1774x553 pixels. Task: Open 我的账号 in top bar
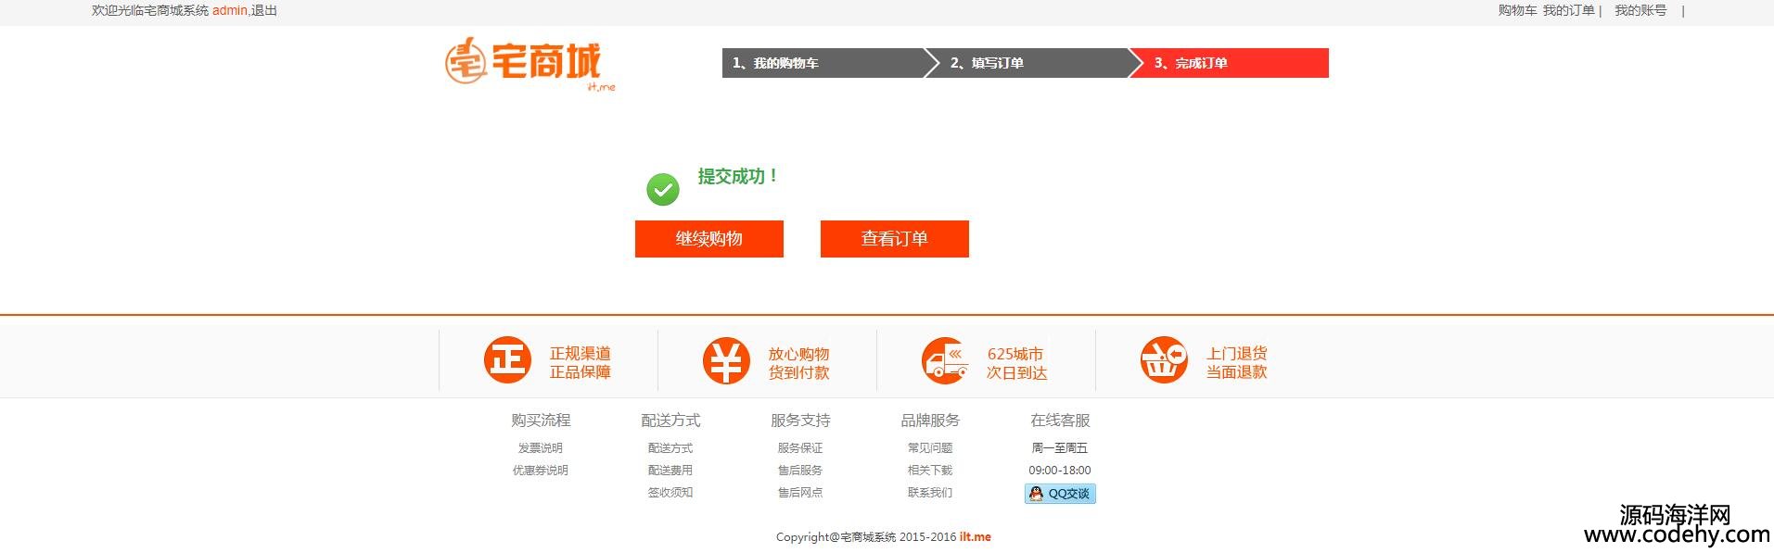point(1640,11)
